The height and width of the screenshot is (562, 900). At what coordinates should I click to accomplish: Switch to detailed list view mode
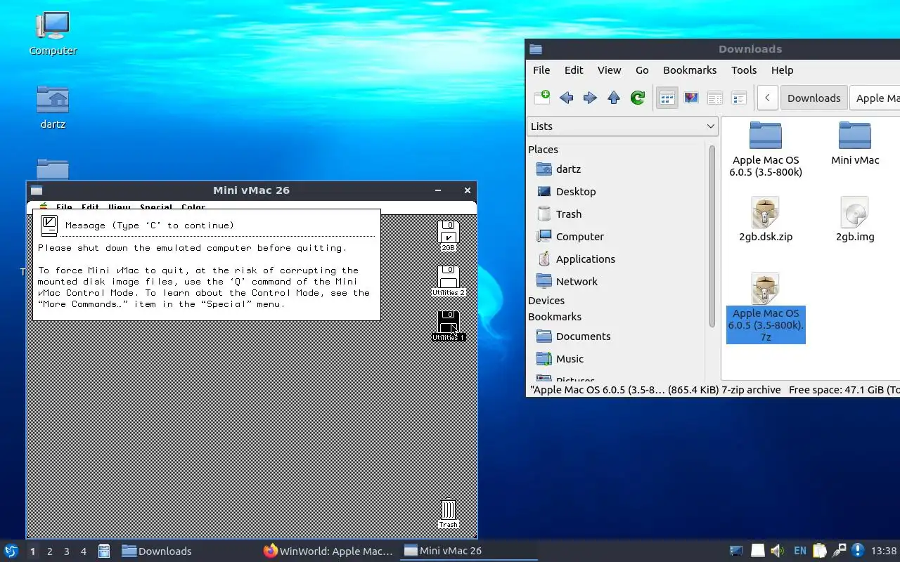pos(739,98)
